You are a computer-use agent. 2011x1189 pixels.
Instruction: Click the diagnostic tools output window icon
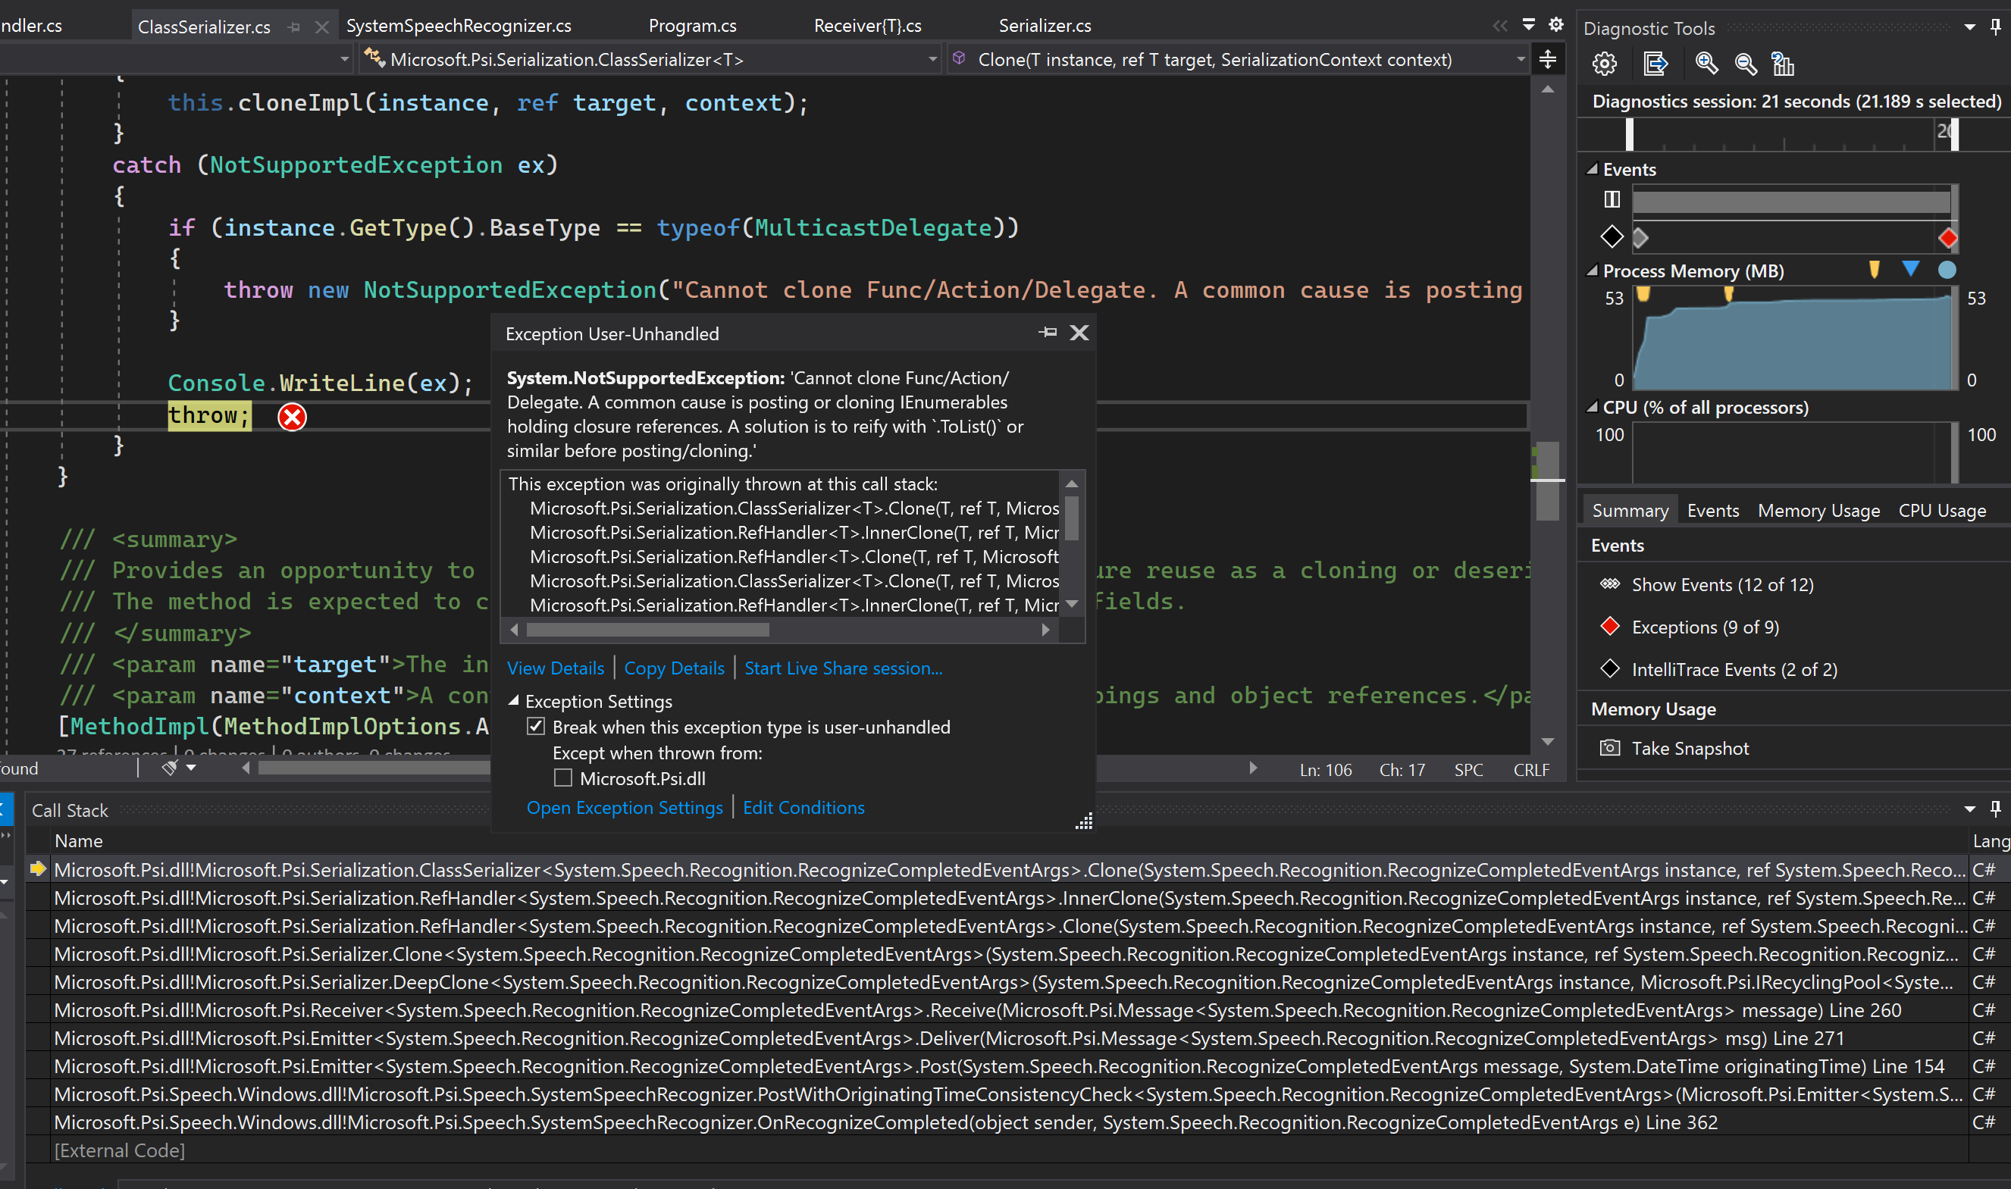1655,64
